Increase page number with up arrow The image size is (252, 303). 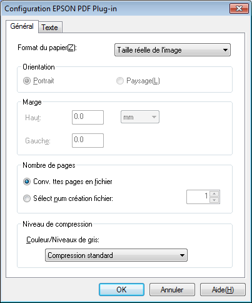click(x=214, y=193)
